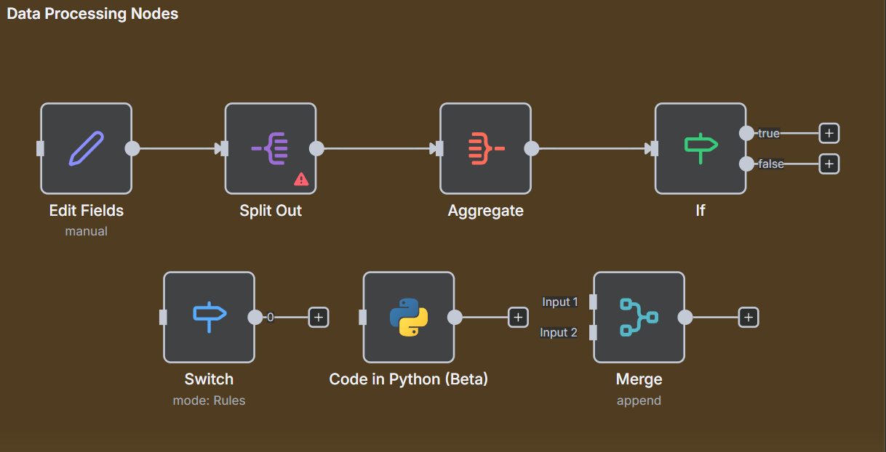This screenshot has height=452, width=886.
Task: Click the true output label on If node
Action: (x=769, y=133)
